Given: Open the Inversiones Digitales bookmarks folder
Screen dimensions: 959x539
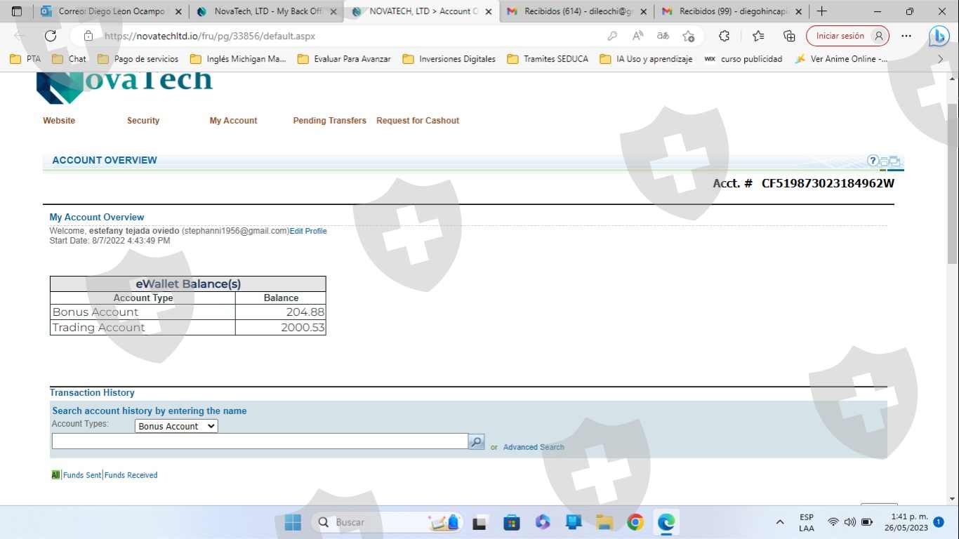Looking at the screenshot, I should pyautogui.click(x=449, y=59).
